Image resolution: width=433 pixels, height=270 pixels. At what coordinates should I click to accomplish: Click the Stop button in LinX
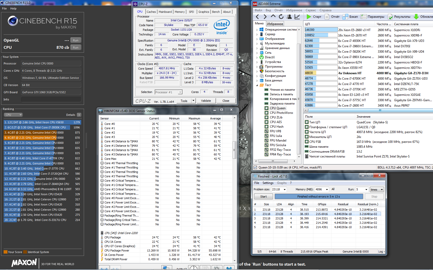click(x=374, y=197)
